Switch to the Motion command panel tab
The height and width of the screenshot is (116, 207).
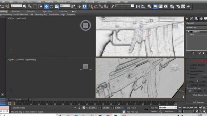pyautogui.click(x=201, y=19)
